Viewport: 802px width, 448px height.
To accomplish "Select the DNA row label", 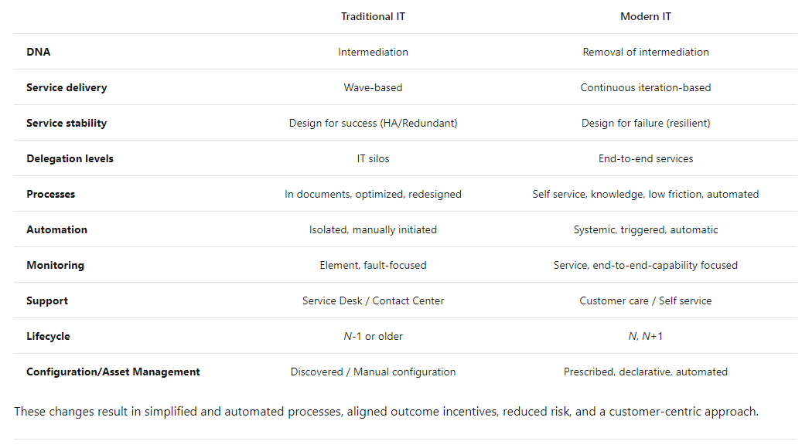I will (x=39, y=52).
